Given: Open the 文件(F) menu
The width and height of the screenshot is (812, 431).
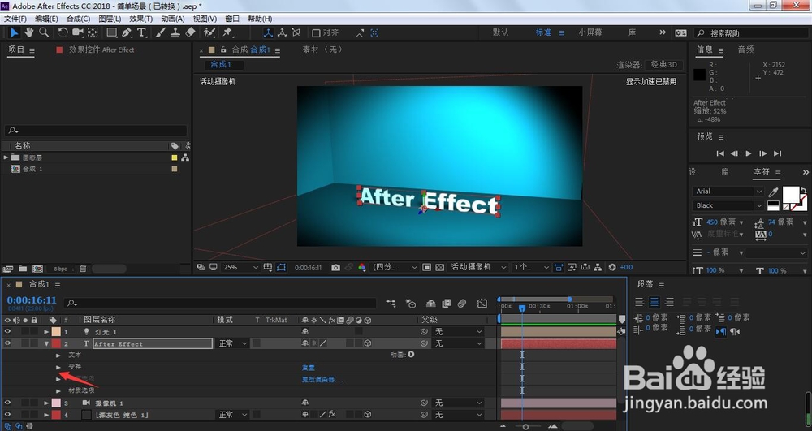Looking at the screenshot, I should pos(15,19).
